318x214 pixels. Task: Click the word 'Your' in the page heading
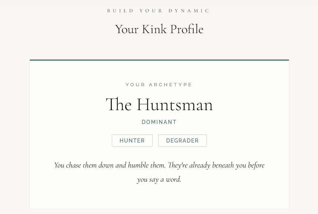[x=127, y=29]
